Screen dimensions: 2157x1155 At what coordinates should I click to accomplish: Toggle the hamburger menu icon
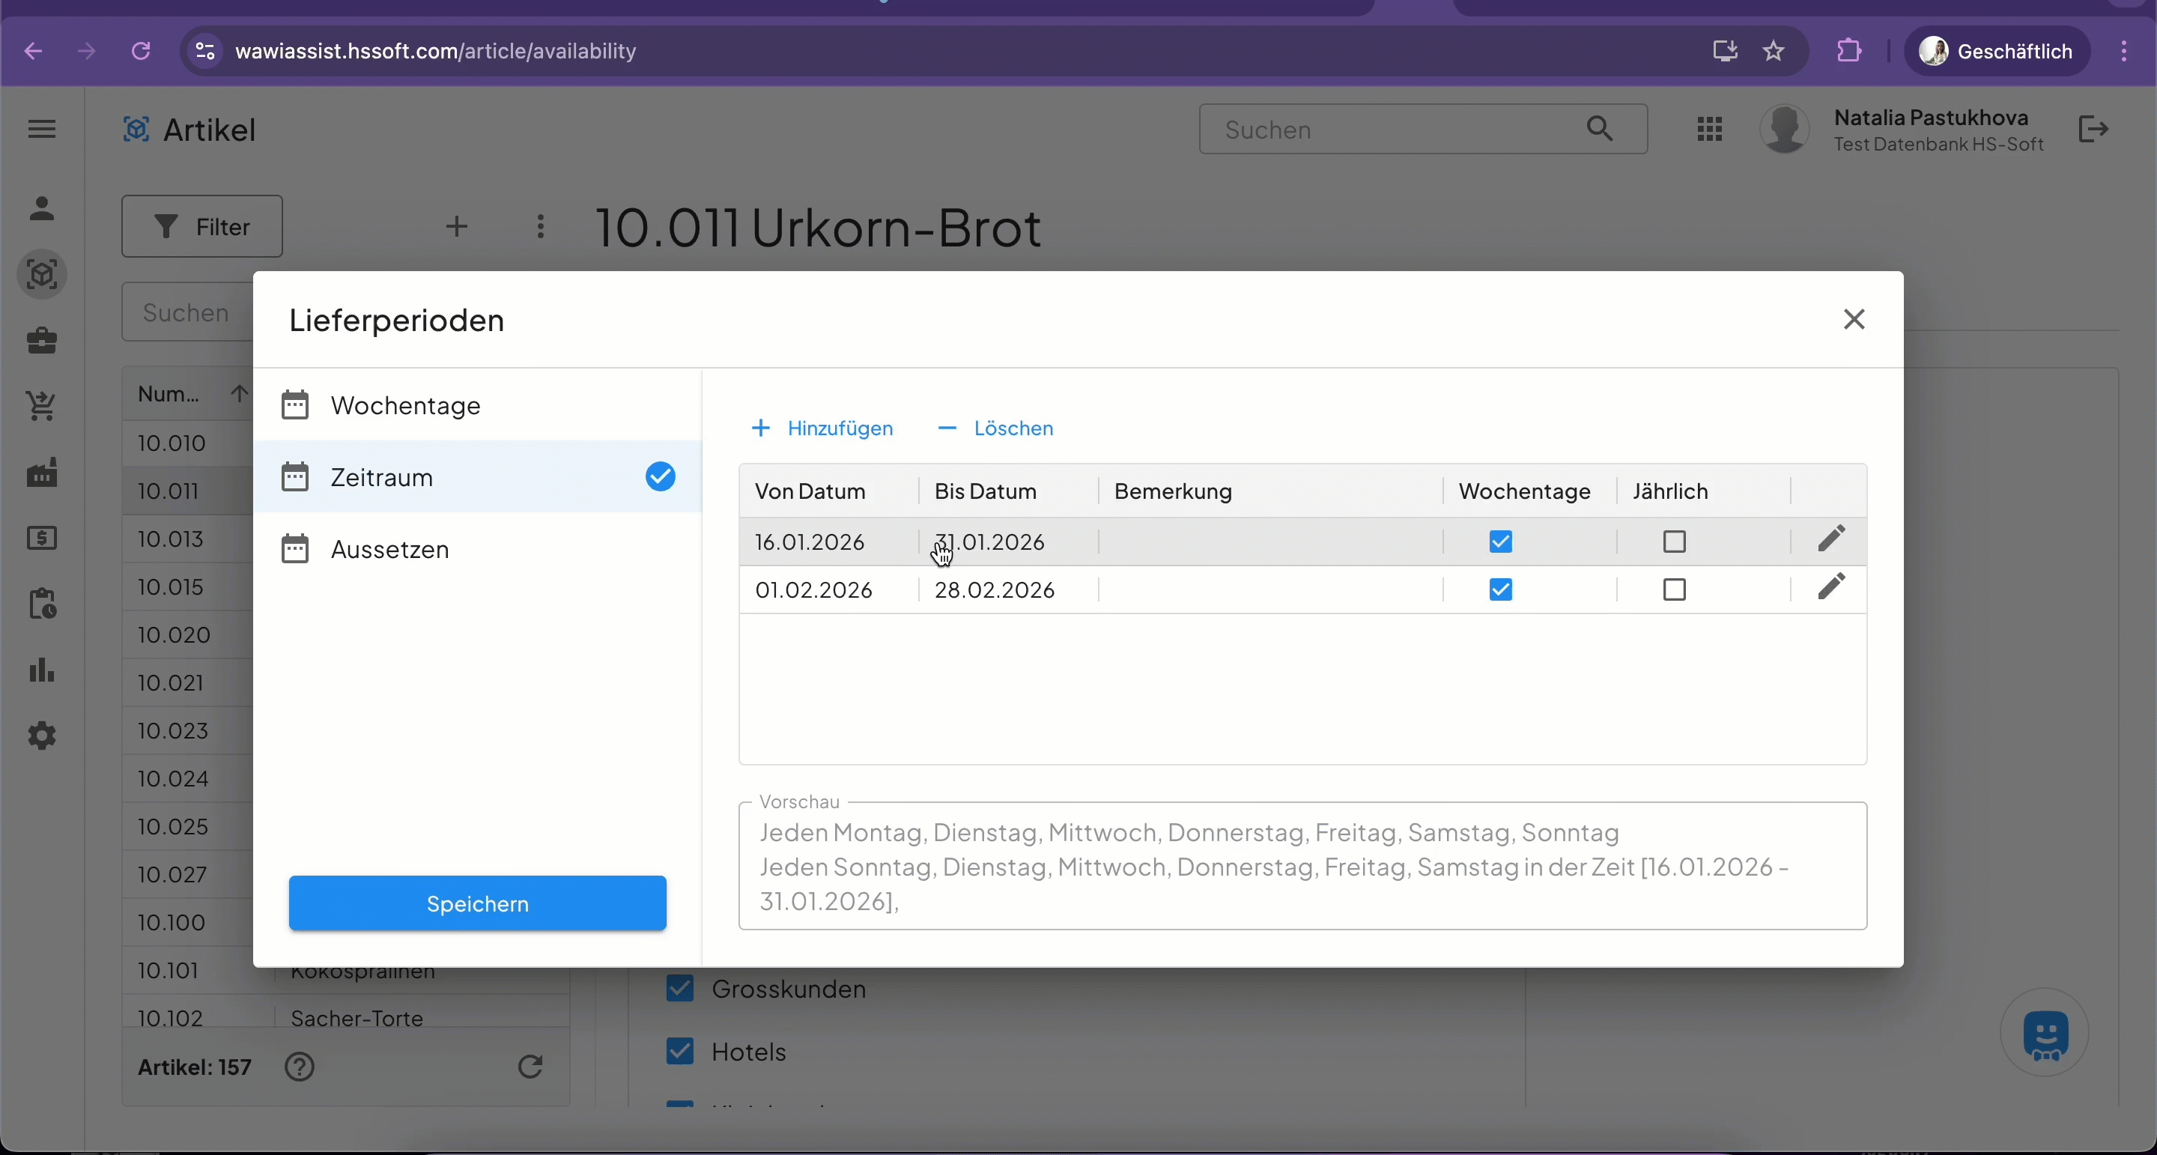(x=42, y=129)
